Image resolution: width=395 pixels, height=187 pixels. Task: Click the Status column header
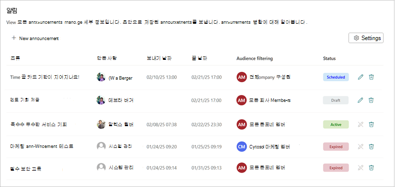point(329,58)
